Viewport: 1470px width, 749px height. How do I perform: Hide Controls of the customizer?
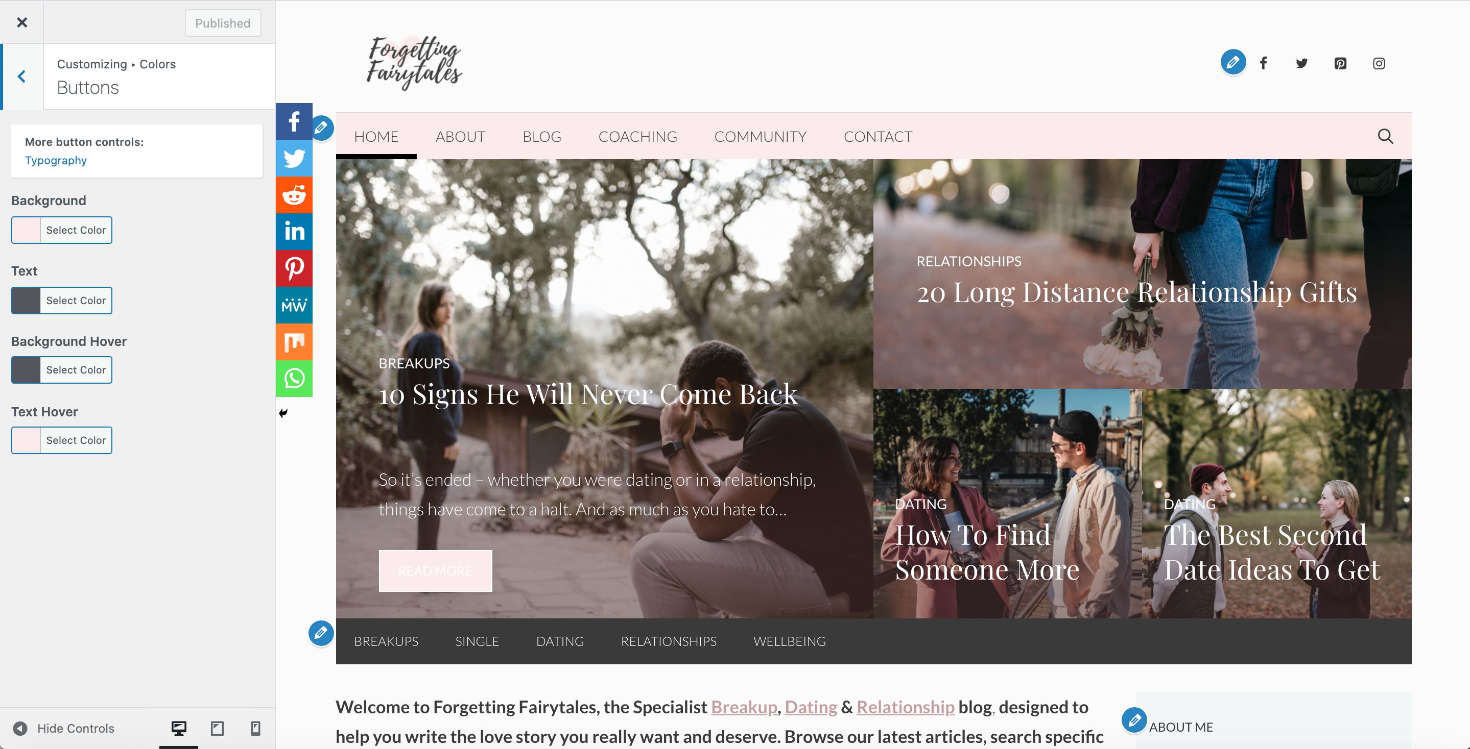pos(64,728)
